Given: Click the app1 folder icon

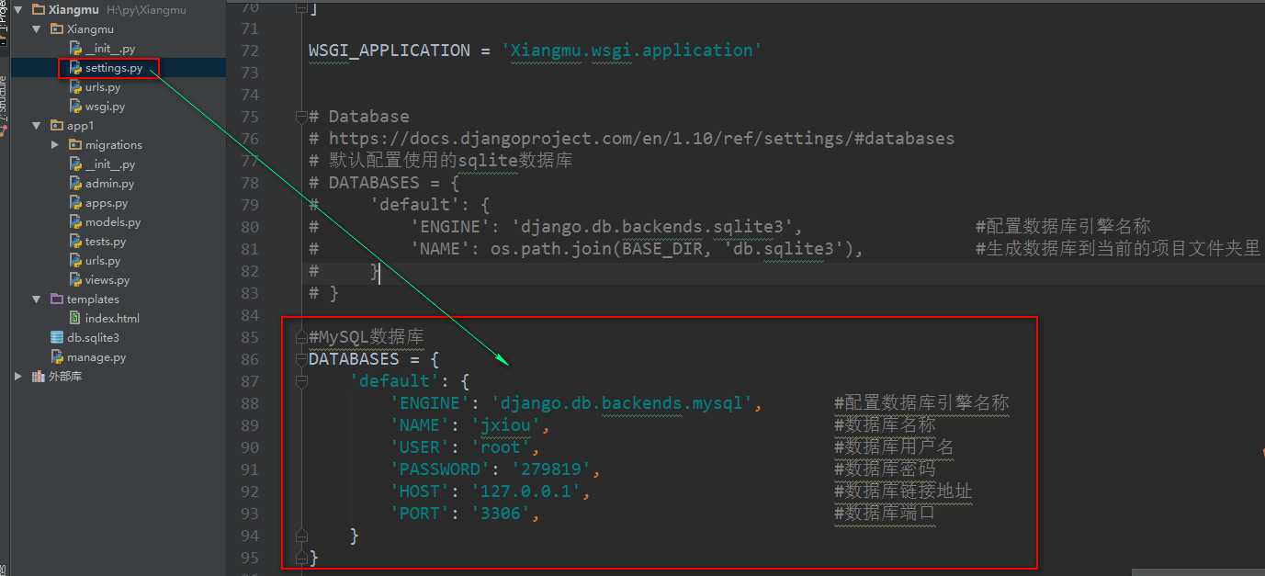Looking at the screenshot, I should (57, 126).
